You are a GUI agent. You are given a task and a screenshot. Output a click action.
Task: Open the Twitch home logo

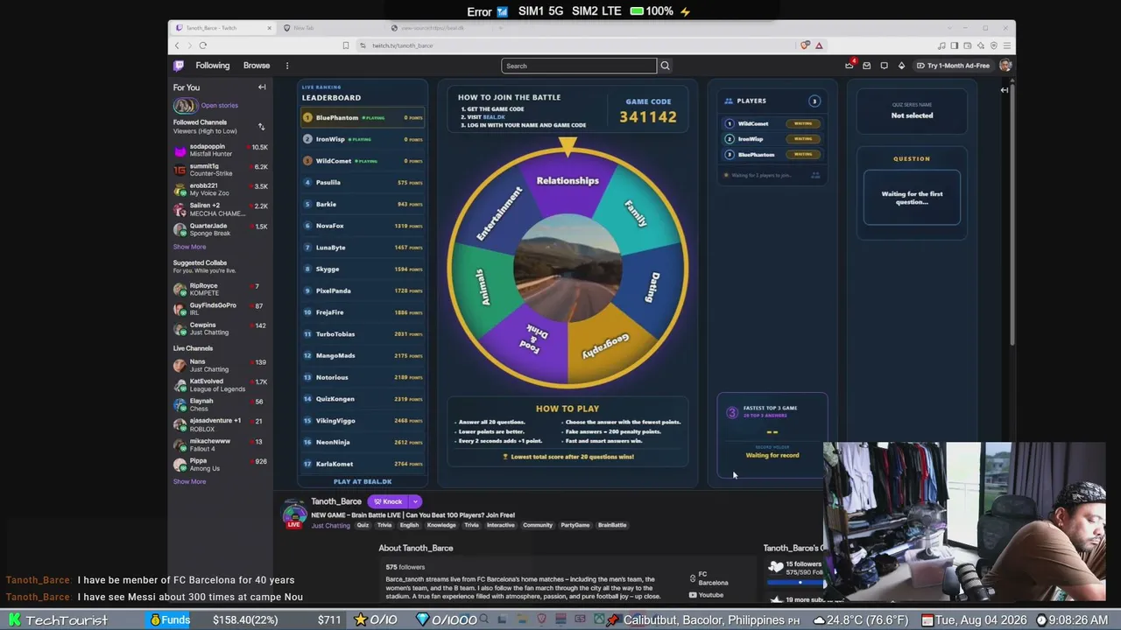coord(179,66)
